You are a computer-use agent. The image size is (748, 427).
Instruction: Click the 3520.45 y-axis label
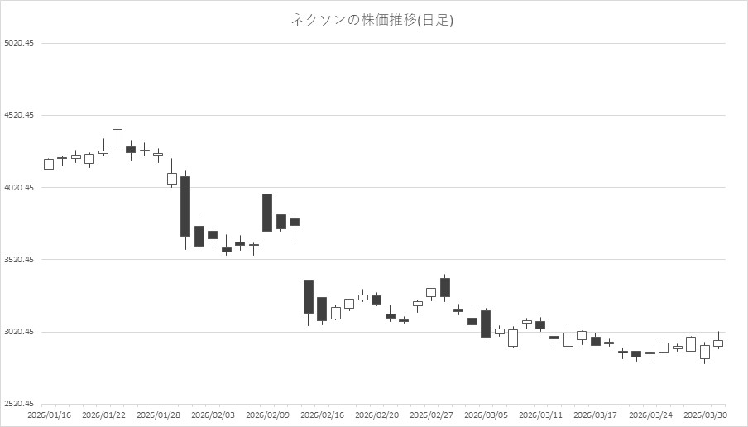click(18, 260)
